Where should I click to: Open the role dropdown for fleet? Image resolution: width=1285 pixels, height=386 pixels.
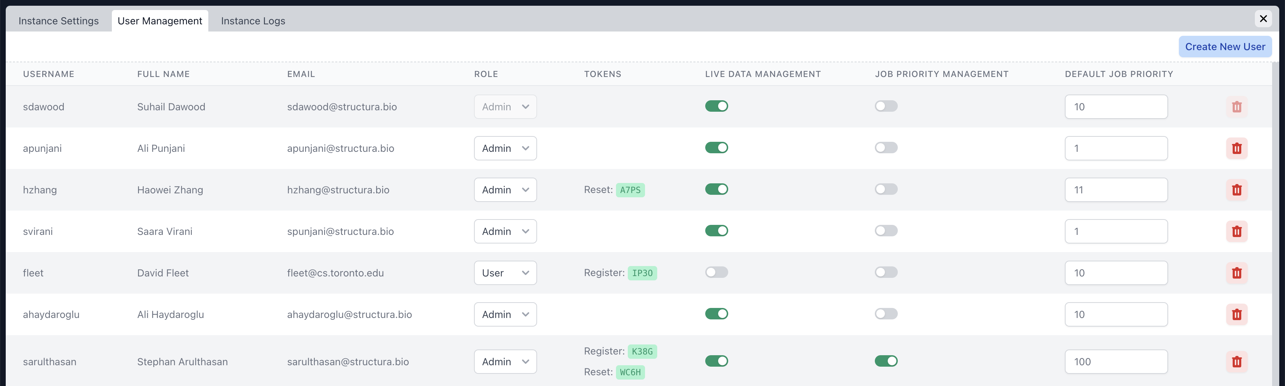505,273
